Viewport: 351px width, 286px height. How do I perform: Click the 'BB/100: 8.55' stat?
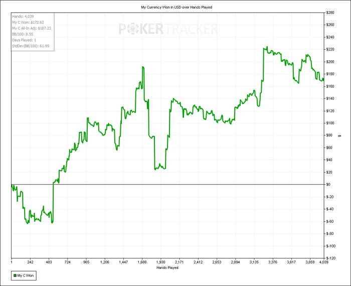pos(23,34)
